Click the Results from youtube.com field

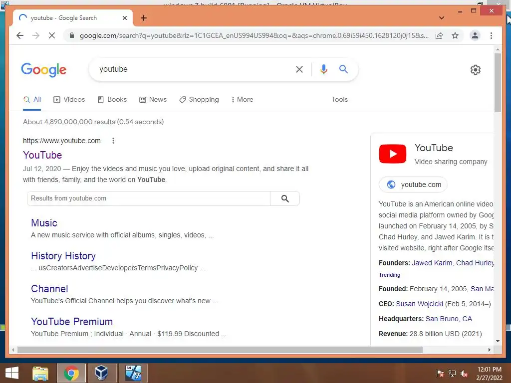coord(148,198)
